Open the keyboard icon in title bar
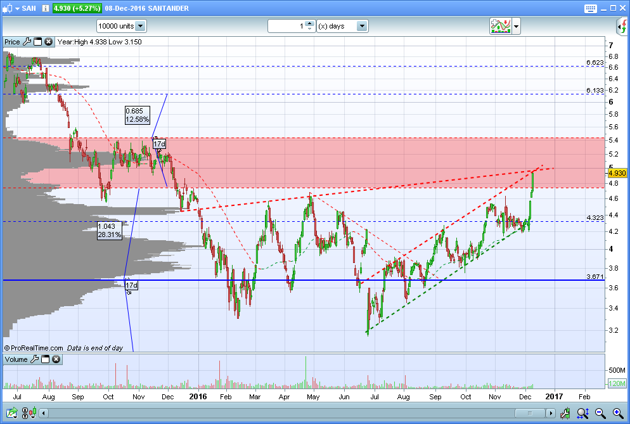Screen dimensions: 630x424 pyautogui.click(x=590, y=8)
